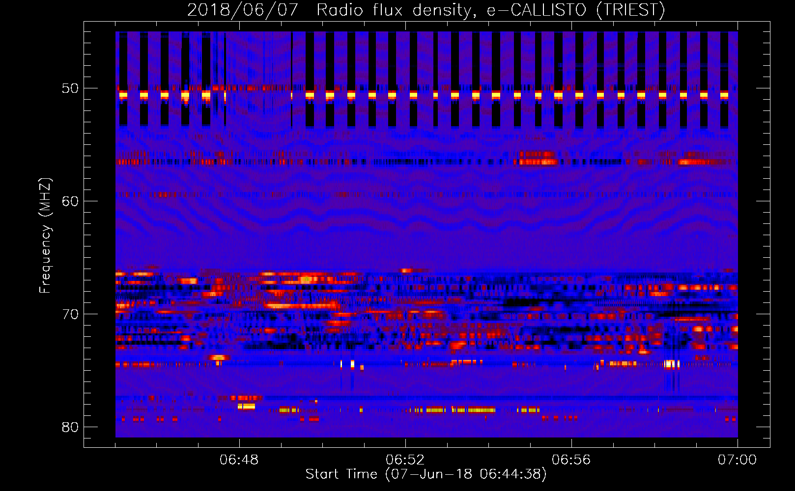
Task: Click the 07:00 time axis label
Action: pos(737,460)
